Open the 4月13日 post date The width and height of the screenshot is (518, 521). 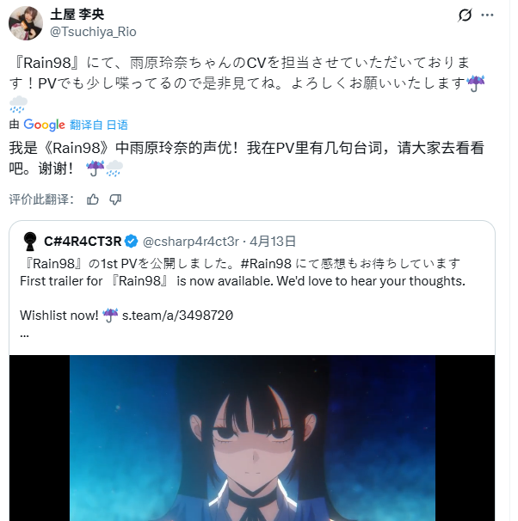click(x=273, y=242)
